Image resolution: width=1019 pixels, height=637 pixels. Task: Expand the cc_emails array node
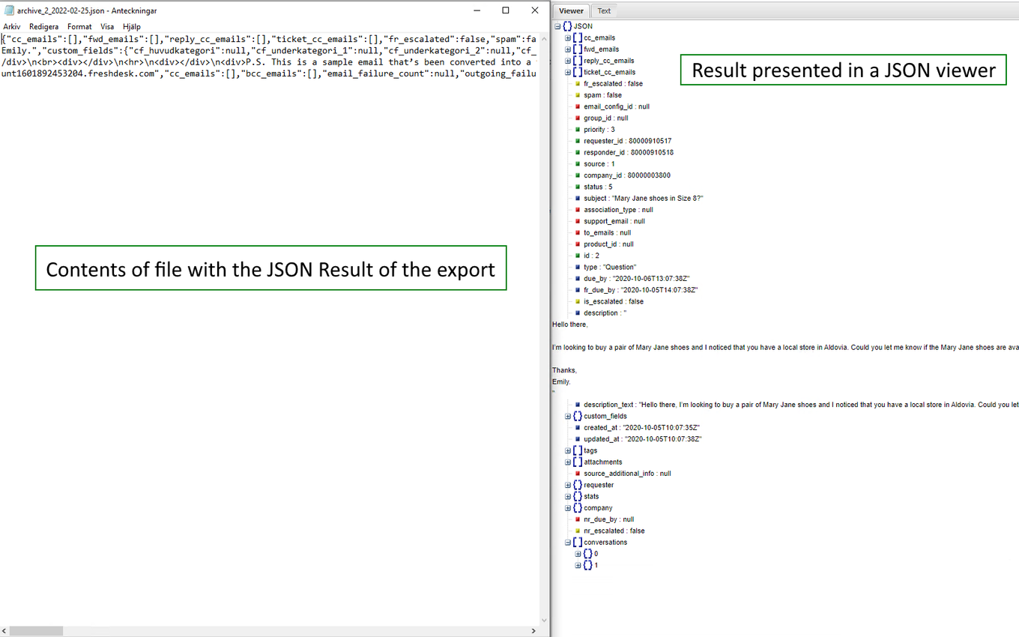pyautogui.click(x=568, y=38)
